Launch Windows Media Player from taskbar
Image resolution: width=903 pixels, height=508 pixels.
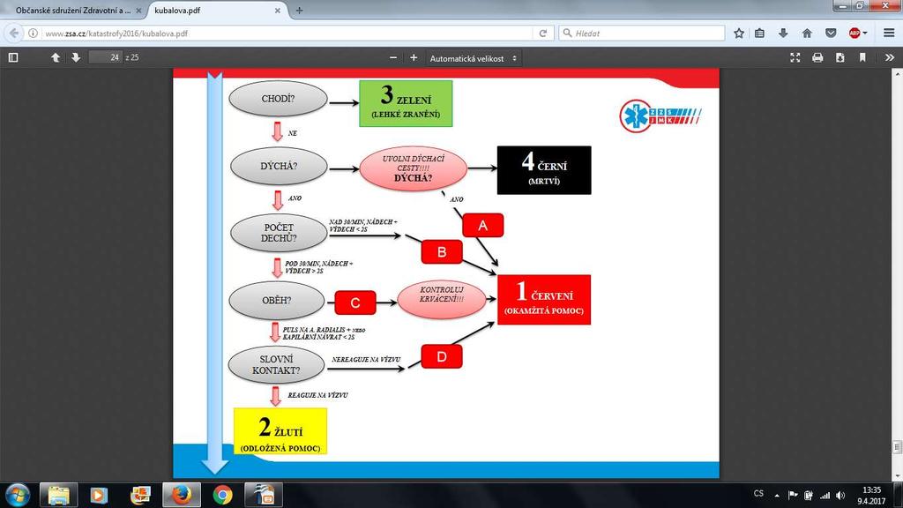(x=99, y=495)
